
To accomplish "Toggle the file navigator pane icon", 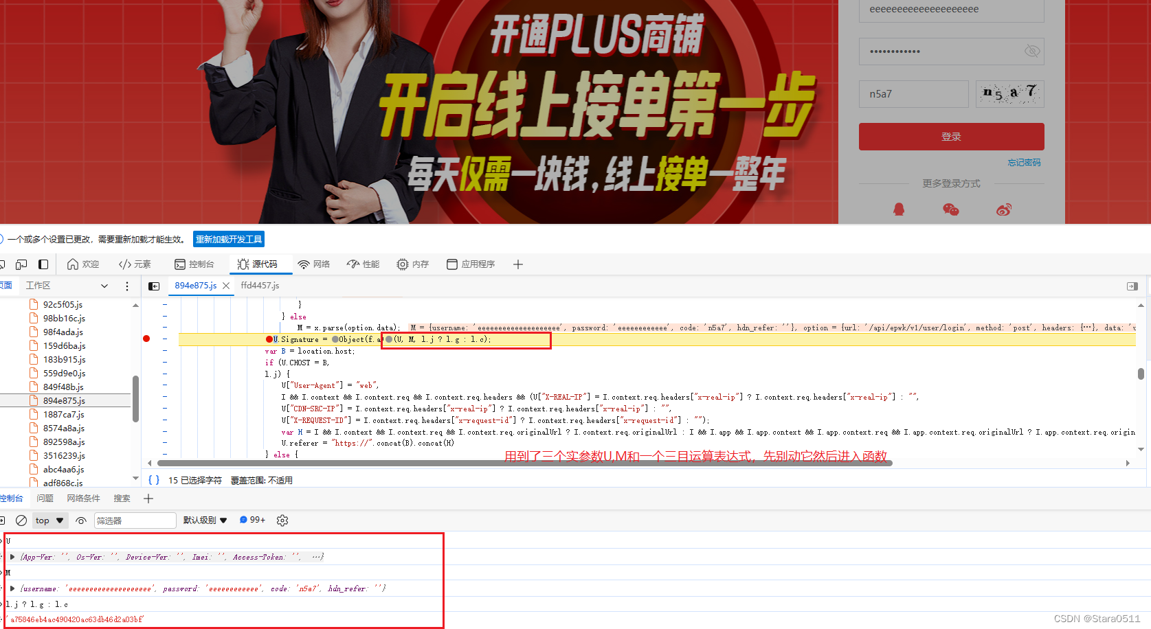I will tap(154, 286).
